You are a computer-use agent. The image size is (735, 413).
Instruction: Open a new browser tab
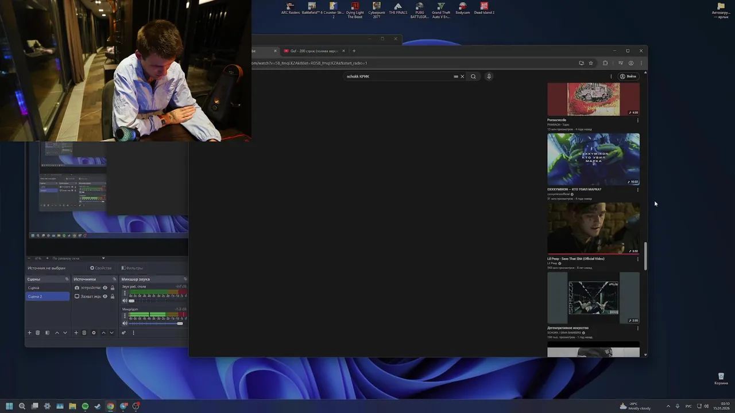(354, 51)
